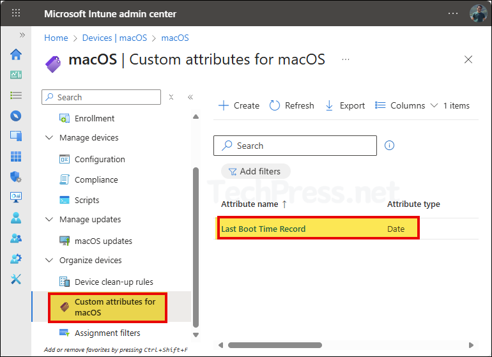This screenshot has width=492, height=357.
Task: Open Users icon in left rail
Action: 16,218
